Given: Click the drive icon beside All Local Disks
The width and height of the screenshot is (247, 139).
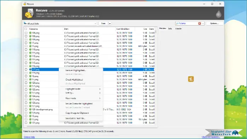Looking at the screenshot, I should click(x=25, y=23).
